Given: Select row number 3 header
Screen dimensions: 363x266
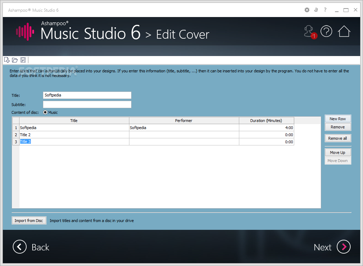Looking at the screenshot, I should pos(16,142).
